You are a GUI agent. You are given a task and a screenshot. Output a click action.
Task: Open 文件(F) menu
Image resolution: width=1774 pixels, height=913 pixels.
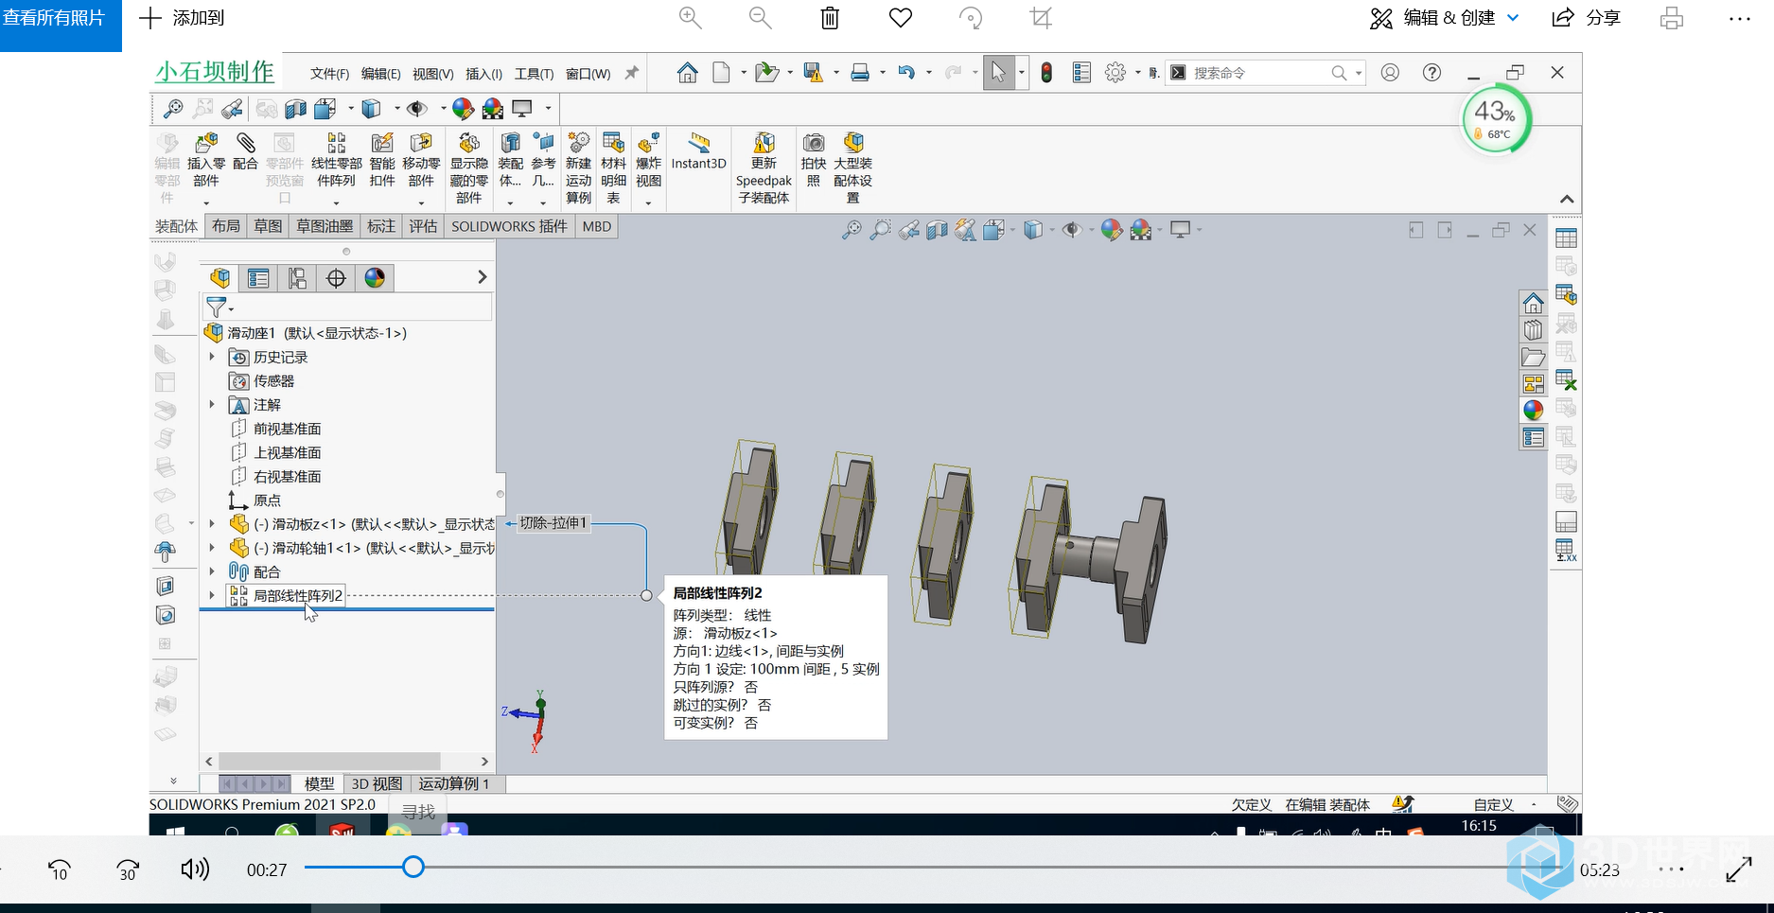(x=330, y=74)
